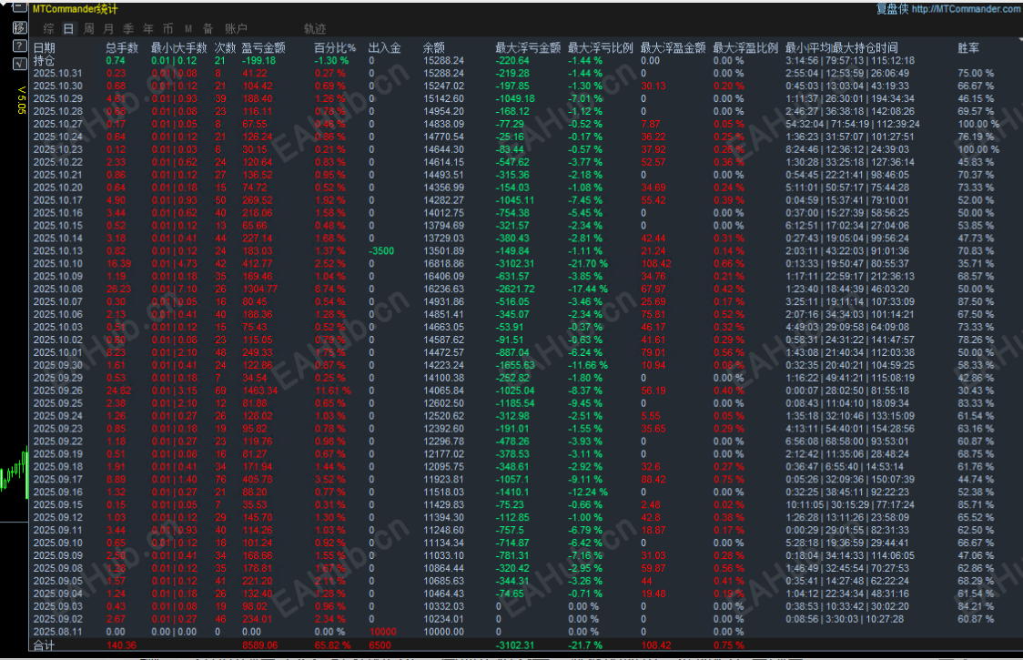
Task: Select the 2025.09.02 date row
Action: 58,619
